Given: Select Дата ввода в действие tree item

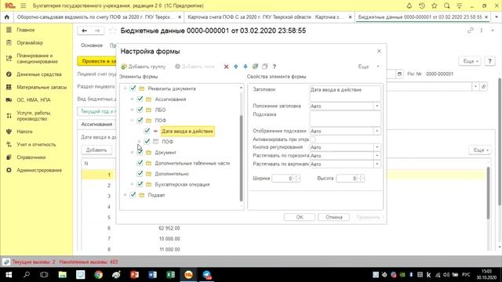Looking at the screenshot, I should point(187,131).
